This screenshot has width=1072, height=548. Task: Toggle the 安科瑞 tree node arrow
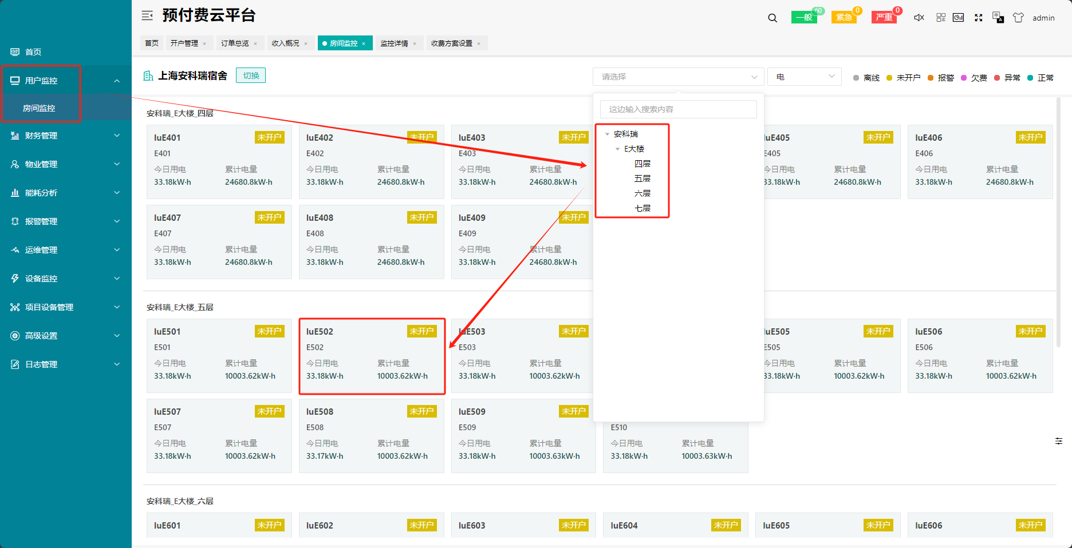coord(607,134)
